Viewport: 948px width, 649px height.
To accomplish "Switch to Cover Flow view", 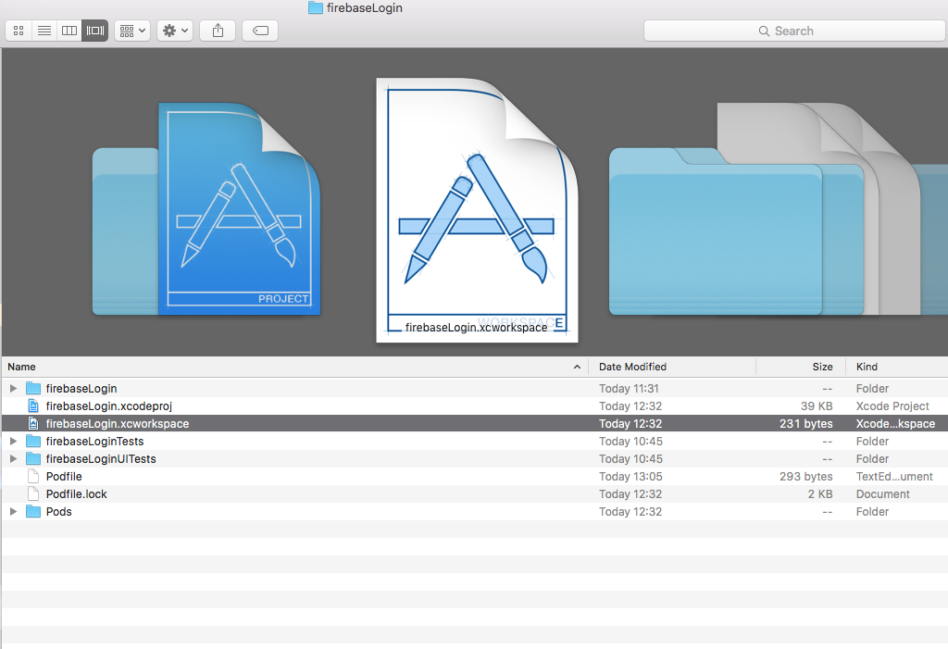I will pyautogui.click(x=95, y=31).
